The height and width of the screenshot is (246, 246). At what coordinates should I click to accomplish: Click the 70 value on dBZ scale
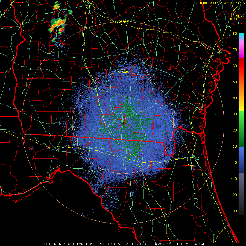(235, 50)
